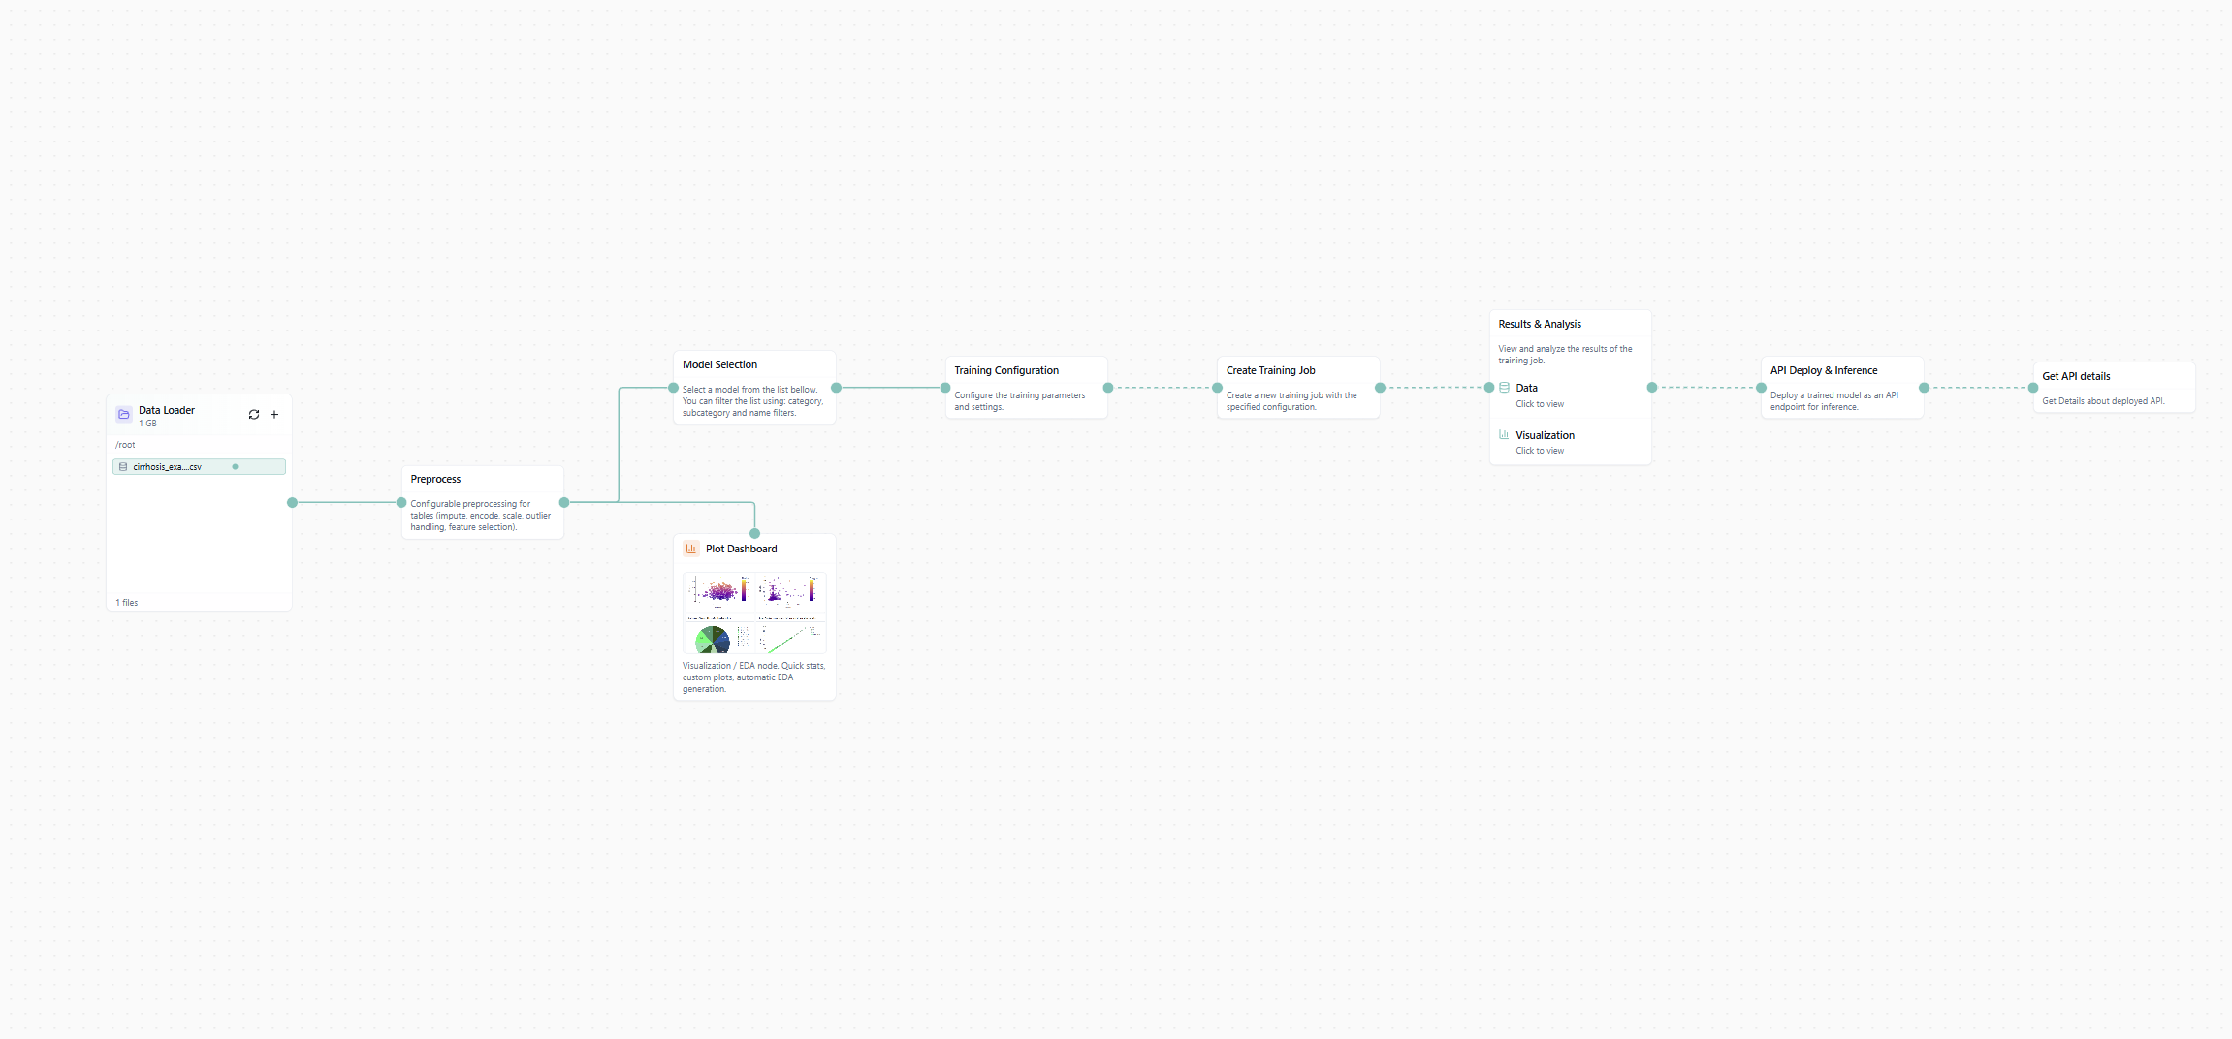
Task: Click the pie chart thumbnail in Plot Dashboard
Action: [x=714, y=640]
